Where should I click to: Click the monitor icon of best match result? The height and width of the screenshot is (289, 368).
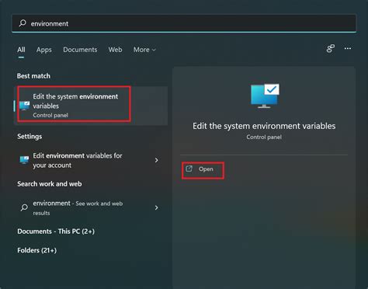click(24, 106)
